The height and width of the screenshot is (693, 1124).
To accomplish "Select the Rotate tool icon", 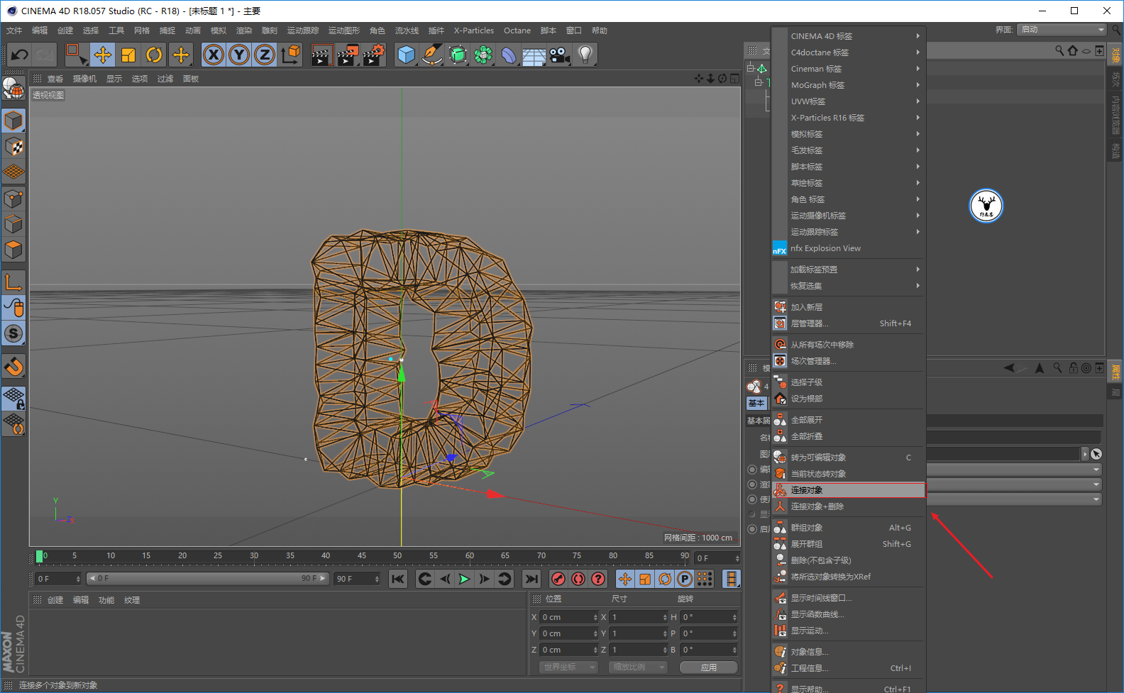I will pos(154,55).
